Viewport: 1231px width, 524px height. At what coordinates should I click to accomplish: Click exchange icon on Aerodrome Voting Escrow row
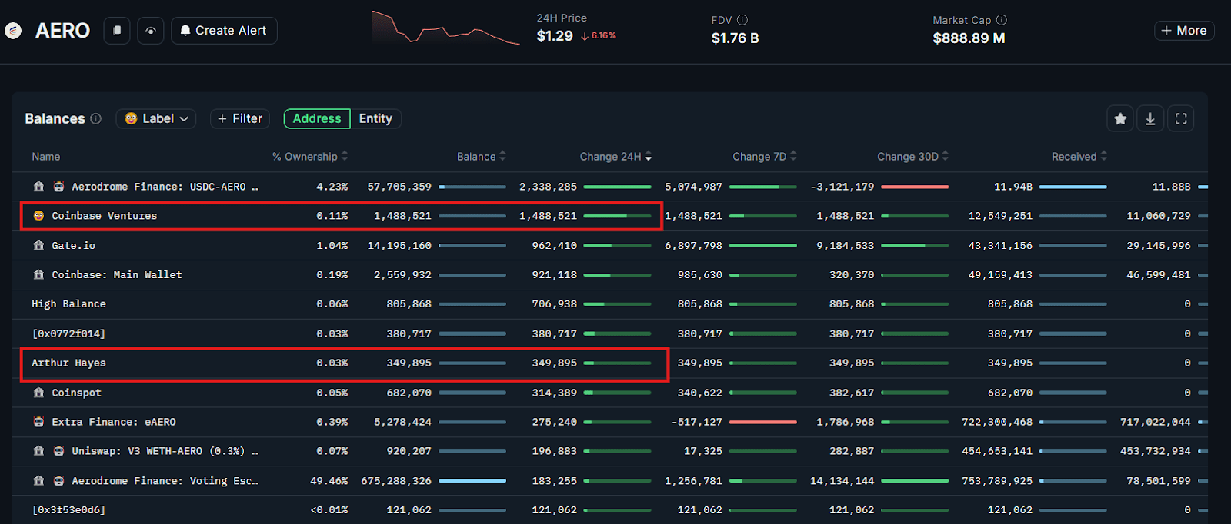(38, 481)
